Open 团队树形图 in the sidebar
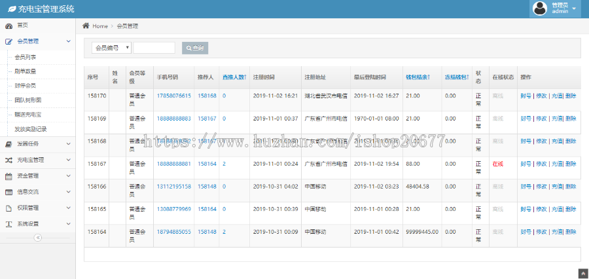The width and height of the screenshot is (589, 279). click(27, 100)
